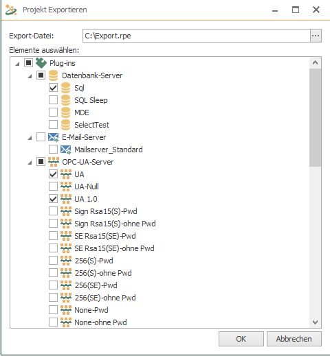Click the UA-Null server icon
330x356 pixels.
click(66, 187)
